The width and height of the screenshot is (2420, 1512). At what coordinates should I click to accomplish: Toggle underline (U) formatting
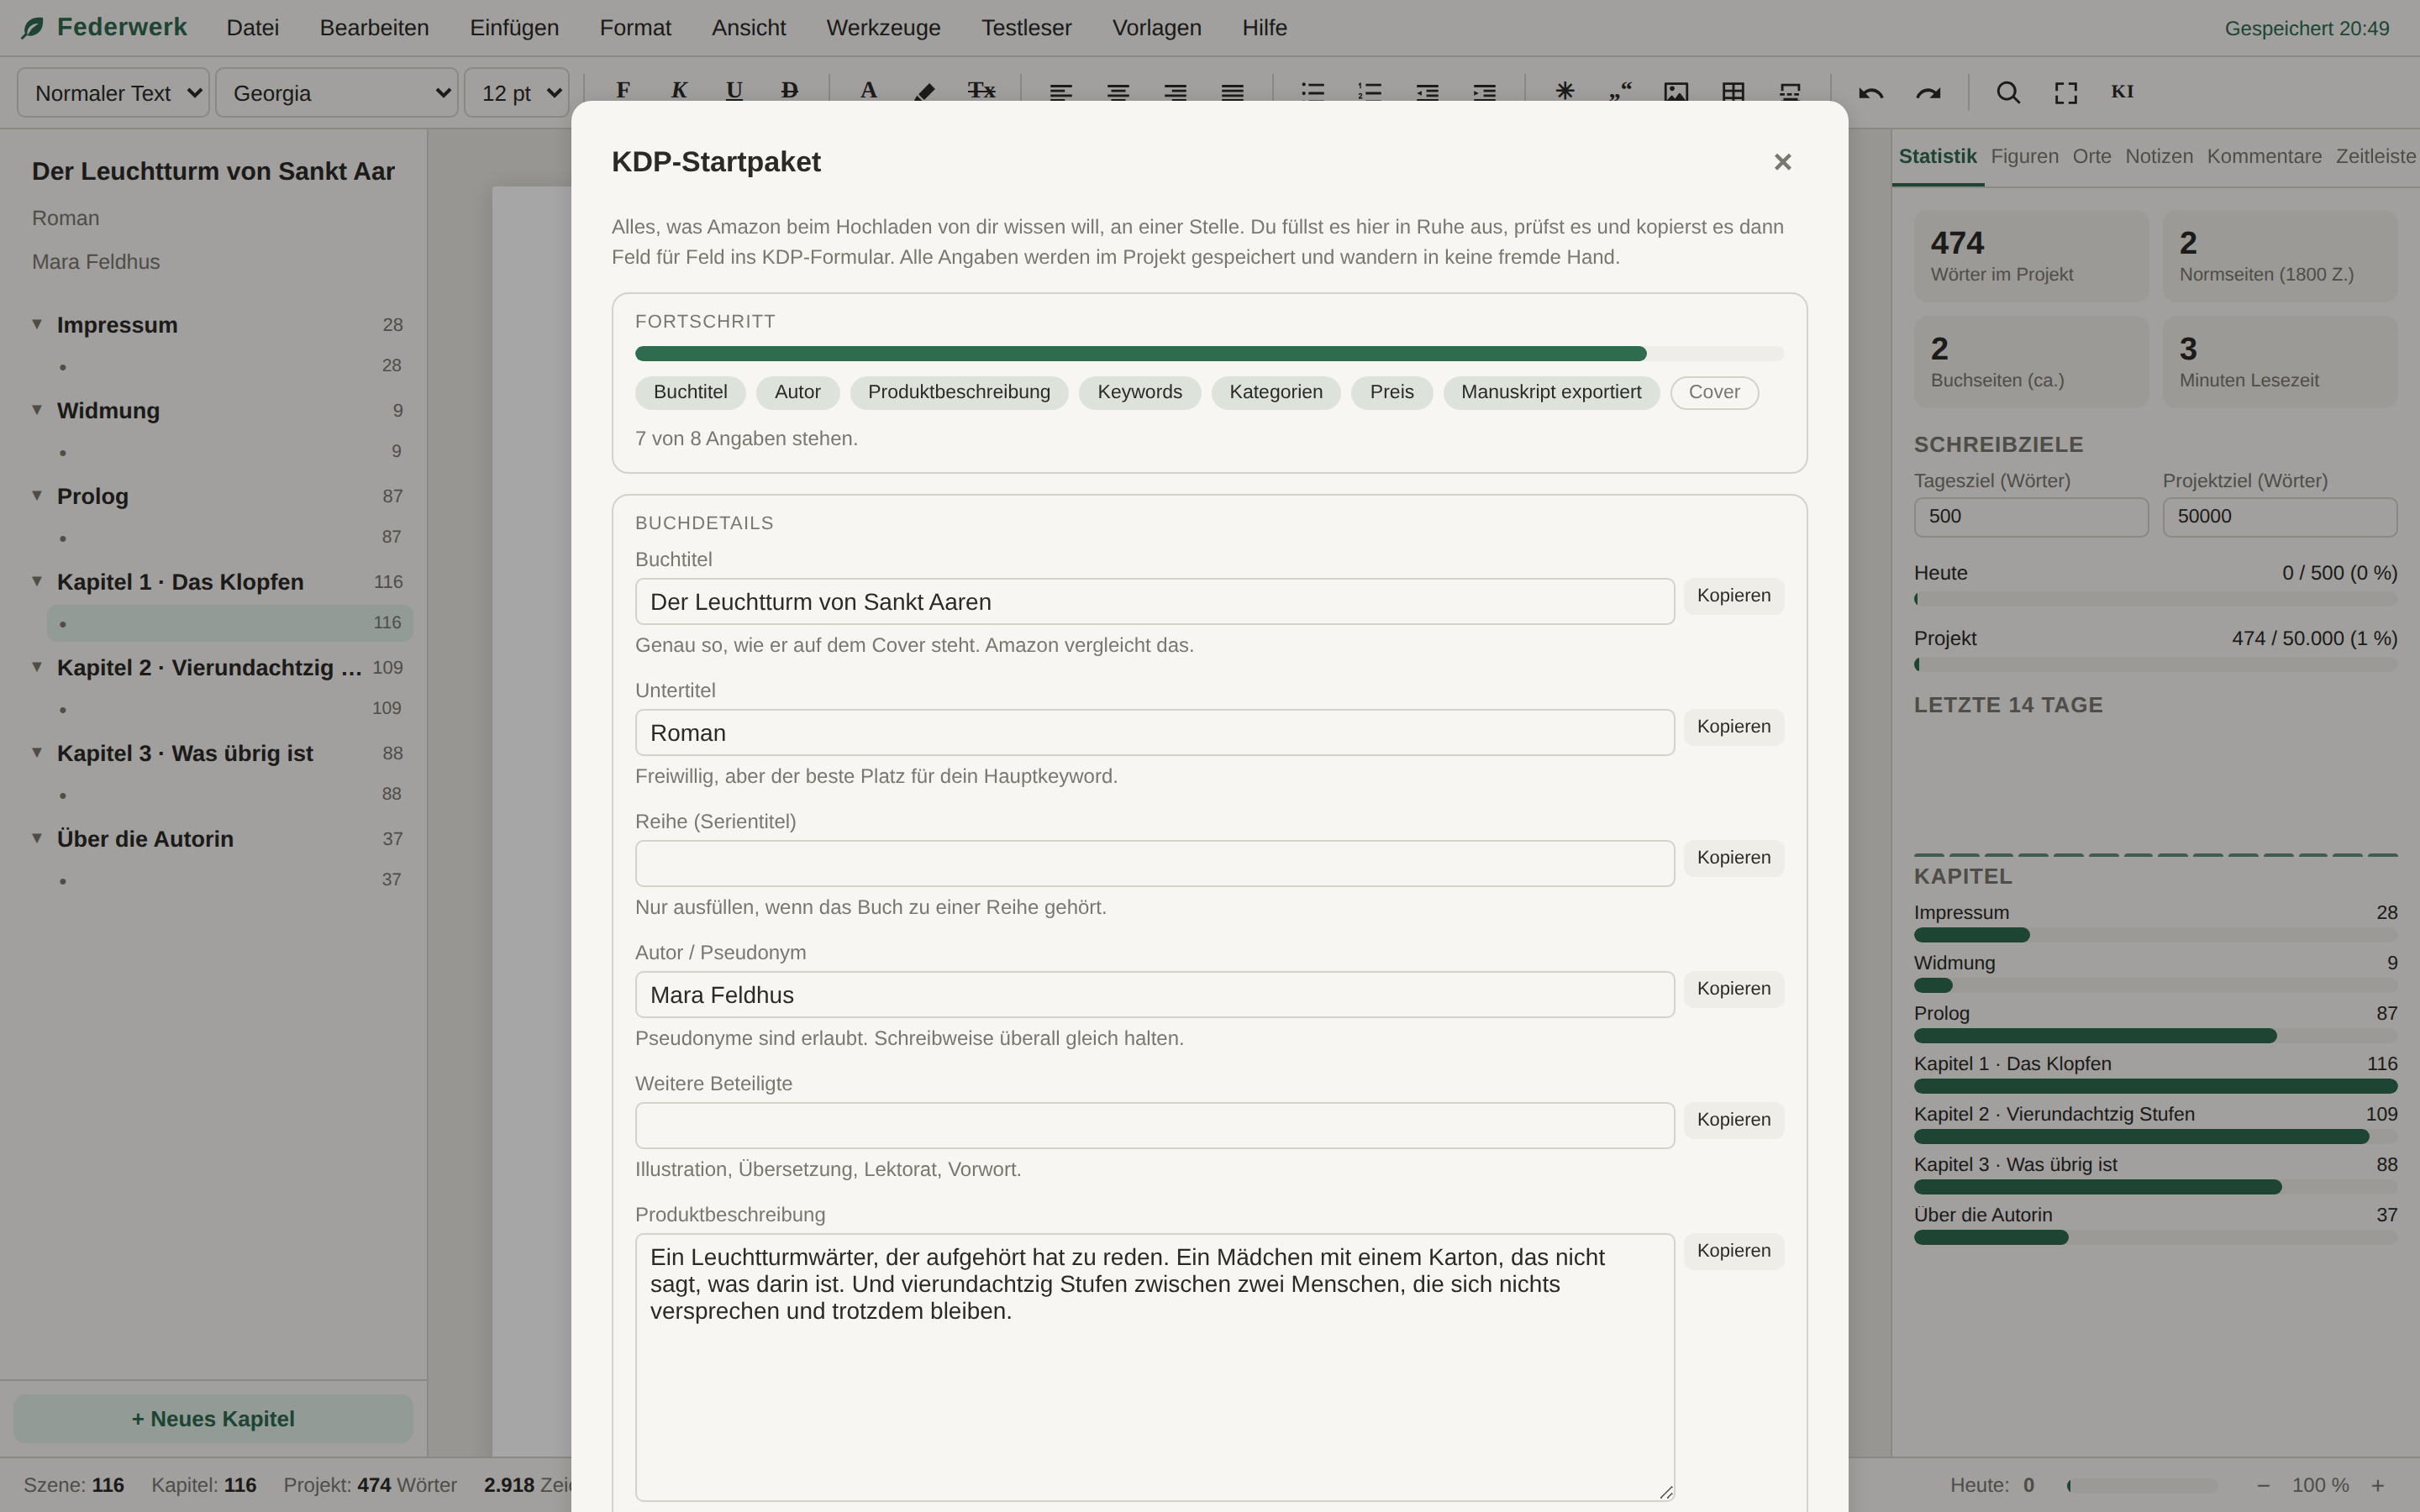click(x=734, y=91)
